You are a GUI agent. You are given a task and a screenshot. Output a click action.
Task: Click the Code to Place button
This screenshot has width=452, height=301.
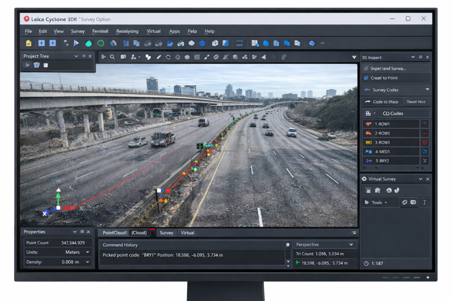click(382, 102)
